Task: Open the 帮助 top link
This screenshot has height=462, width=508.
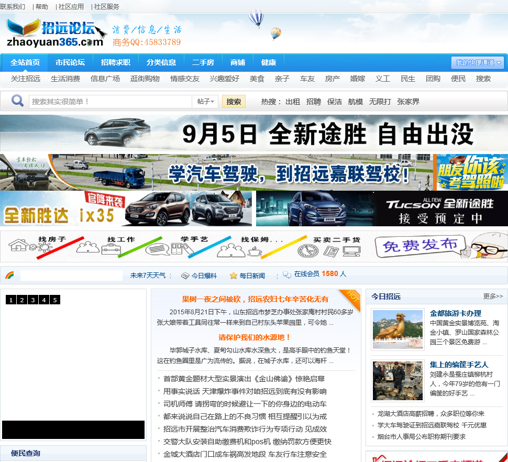Action: pos(41,6)
